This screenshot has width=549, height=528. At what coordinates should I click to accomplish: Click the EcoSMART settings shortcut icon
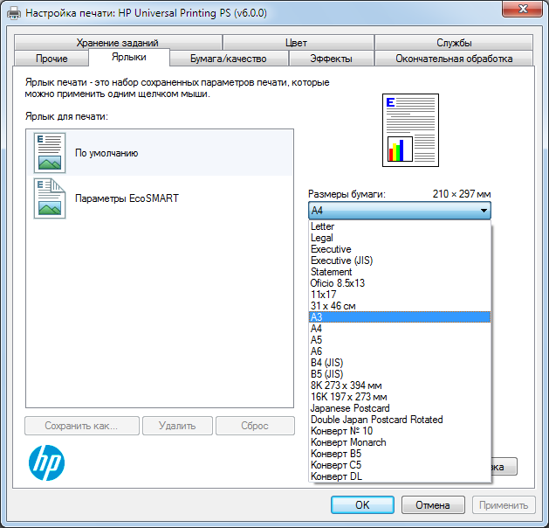pos(50,198)
